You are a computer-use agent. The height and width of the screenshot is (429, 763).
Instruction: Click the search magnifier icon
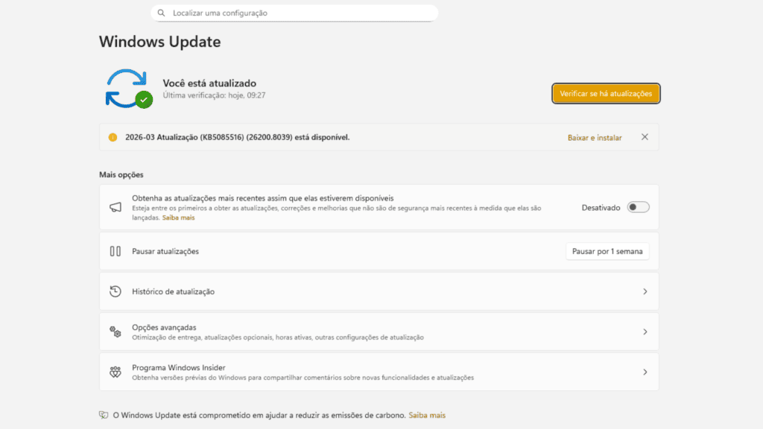[x=161, y=13]
